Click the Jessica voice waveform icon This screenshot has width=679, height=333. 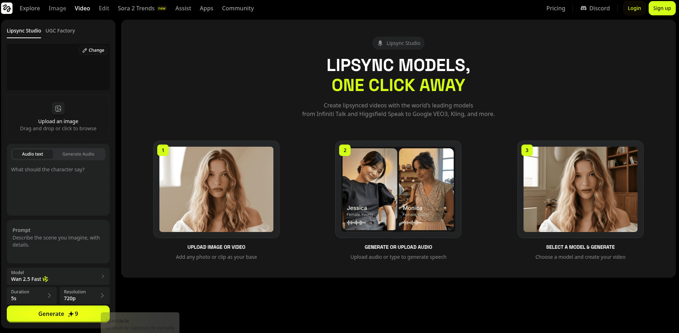356,222
